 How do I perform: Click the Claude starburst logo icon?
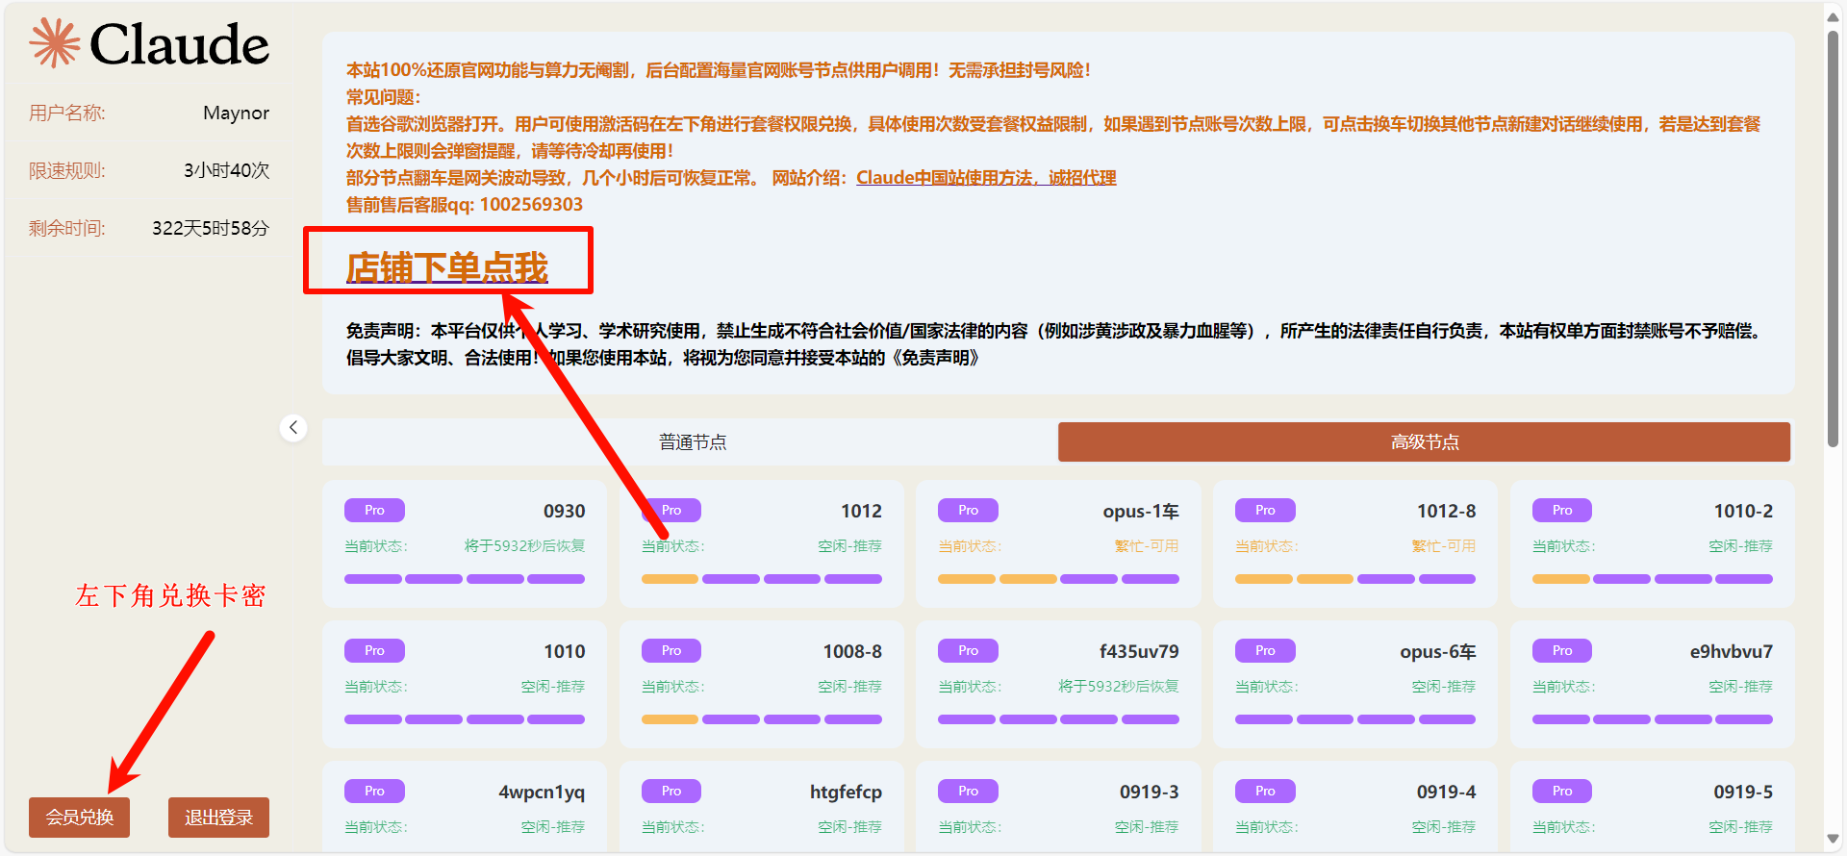[x=54, y=43]
